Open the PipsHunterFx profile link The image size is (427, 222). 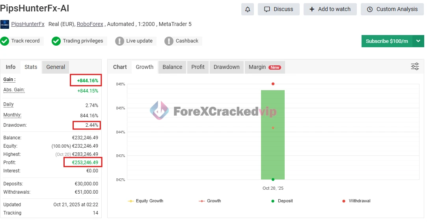[28, 24]
